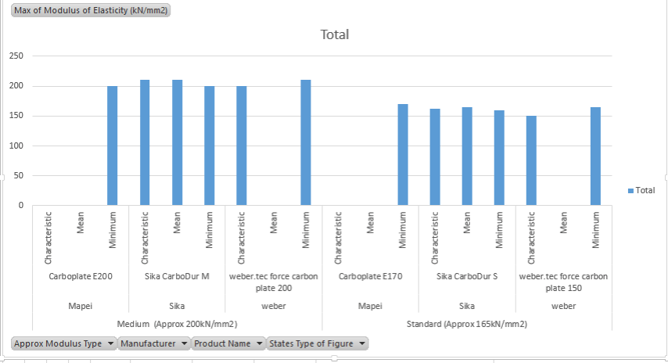
Task: Select the Sika CarboDur S Characteristic bar
Action: point(435,157)
